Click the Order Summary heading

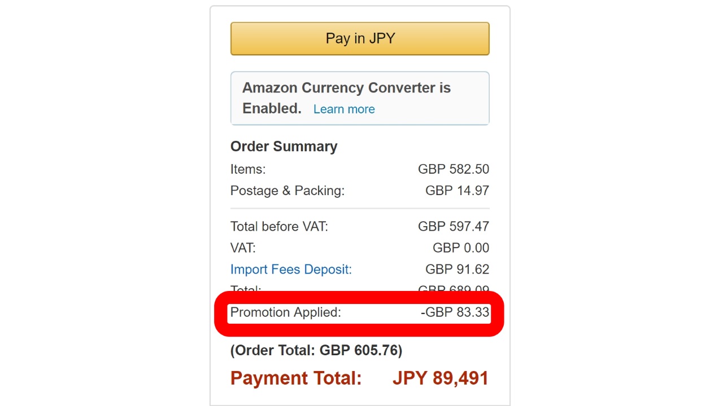(x=284, y=147)
